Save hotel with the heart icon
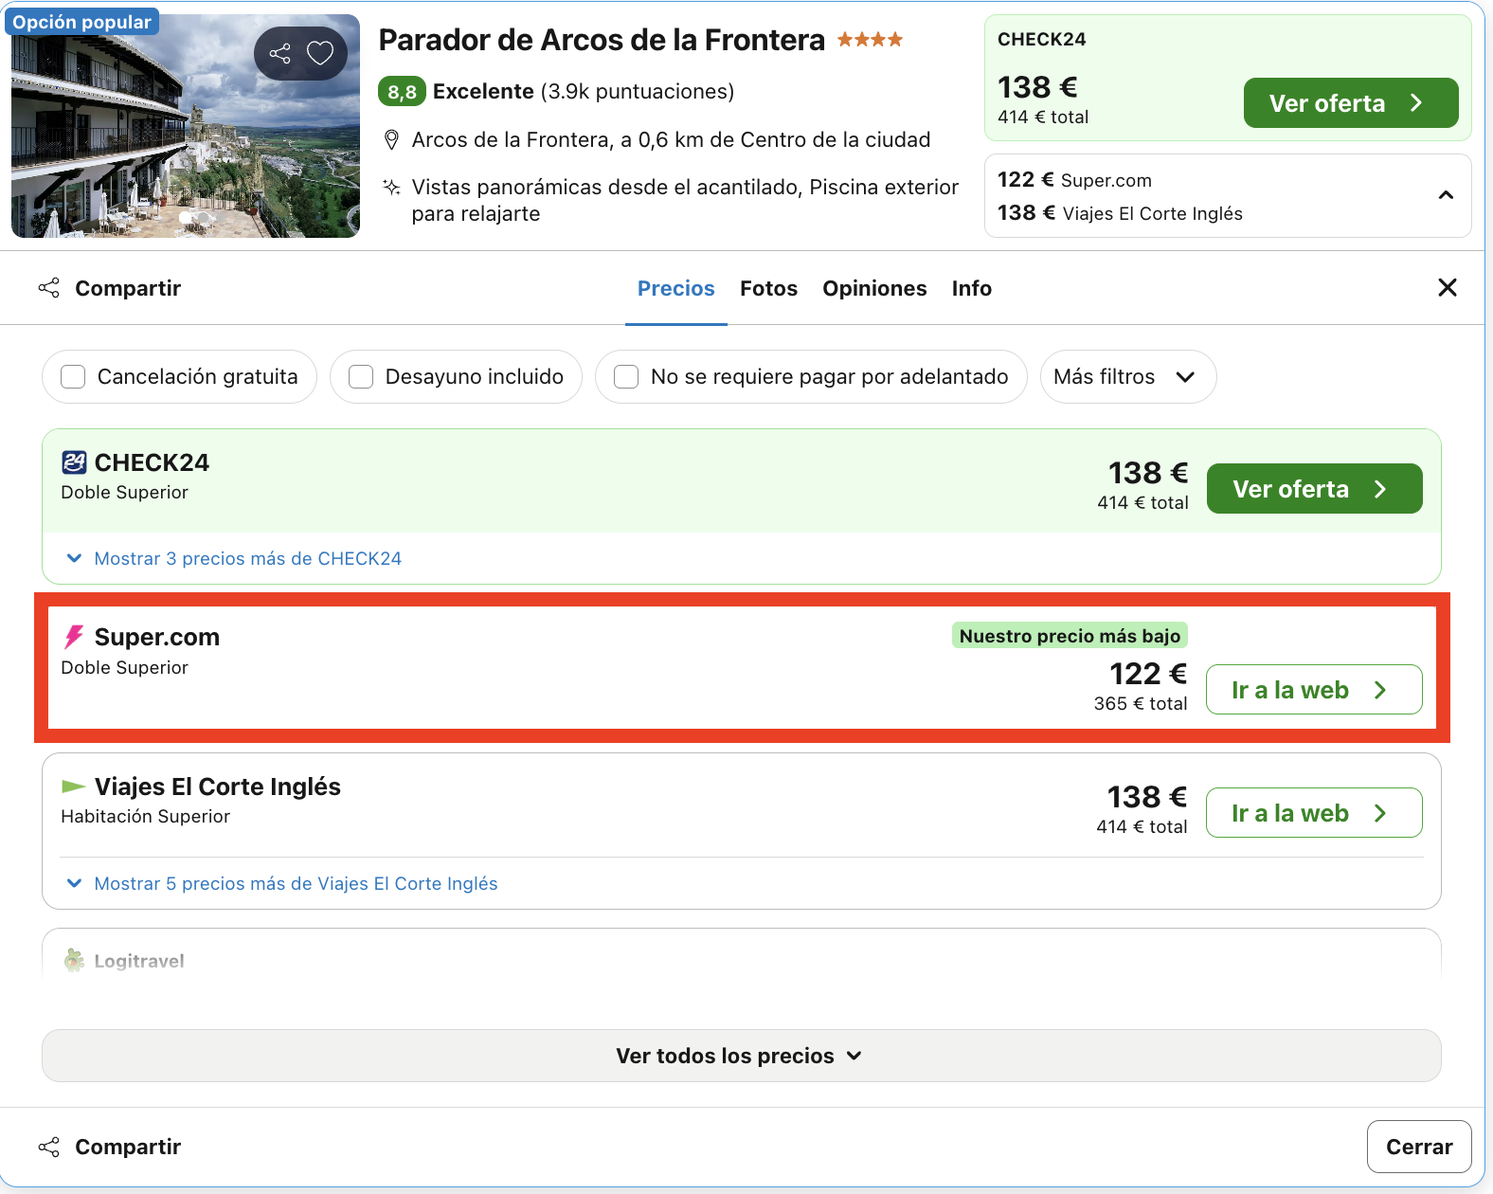 (320, 53)
